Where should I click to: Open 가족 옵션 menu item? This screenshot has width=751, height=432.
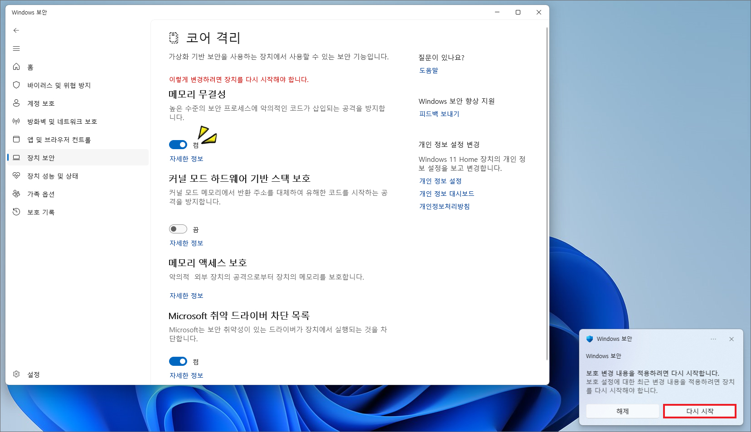point(78,194)
